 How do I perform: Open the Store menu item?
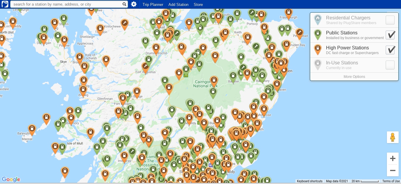point(198,4)
